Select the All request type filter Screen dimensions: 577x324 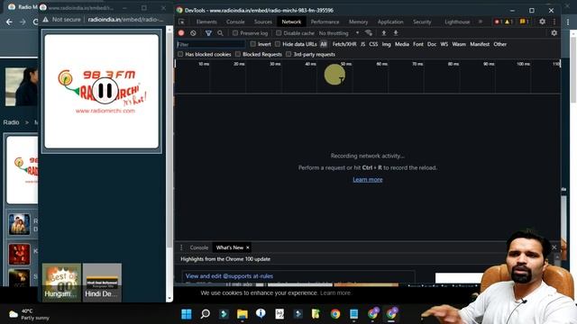click(324, 44)
